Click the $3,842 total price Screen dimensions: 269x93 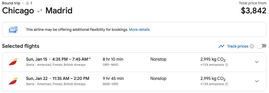pos(254,11)
